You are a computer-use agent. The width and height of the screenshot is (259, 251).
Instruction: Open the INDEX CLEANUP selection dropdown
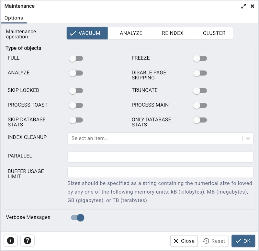160,138
